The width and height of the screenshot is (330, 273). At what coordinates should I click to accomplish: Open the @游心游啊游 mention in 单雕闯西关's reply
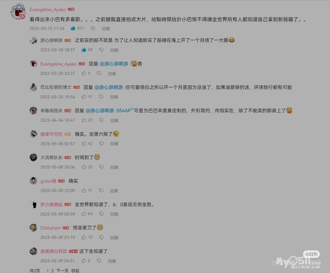tap(100, 110)
